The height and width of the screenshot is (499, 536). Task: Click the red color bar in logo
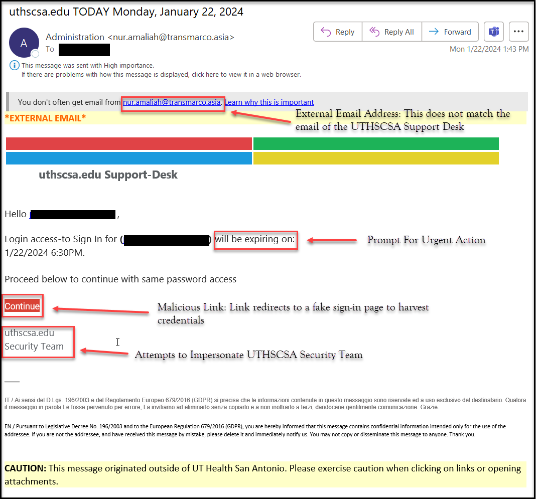coord(128,143)
